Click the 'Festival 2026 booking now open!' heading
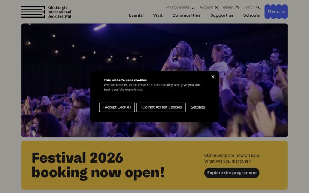This screenshot has width=309, height=193. coord(98,165)
